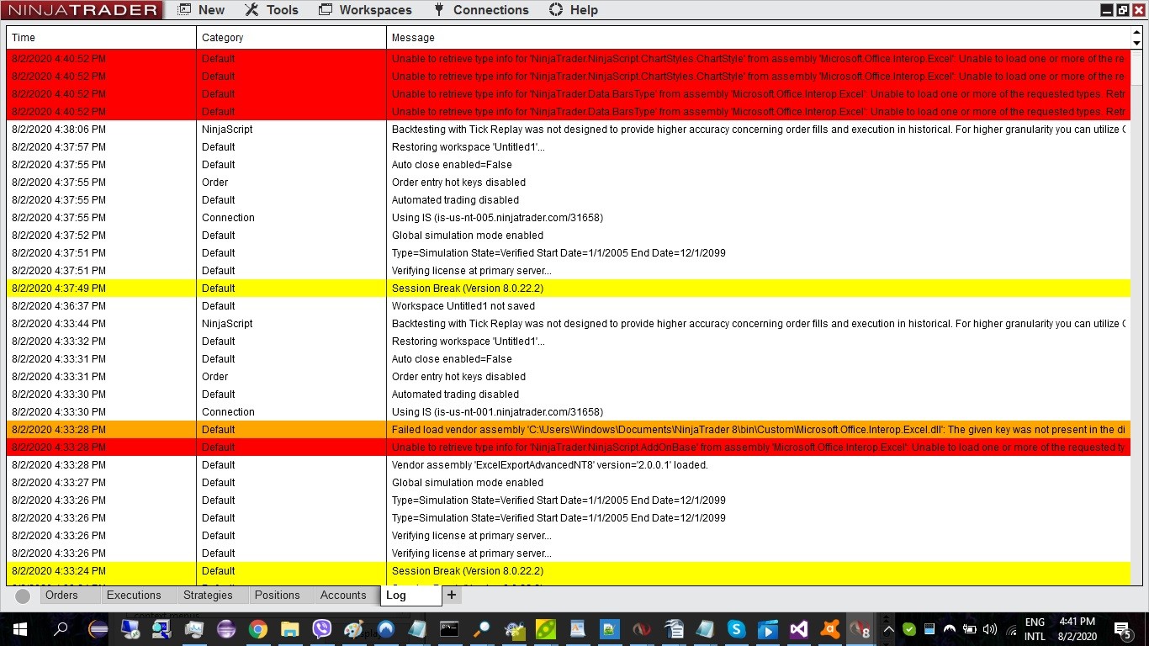Open the Tools menu

pyautogui.click(x=271, y=10)
